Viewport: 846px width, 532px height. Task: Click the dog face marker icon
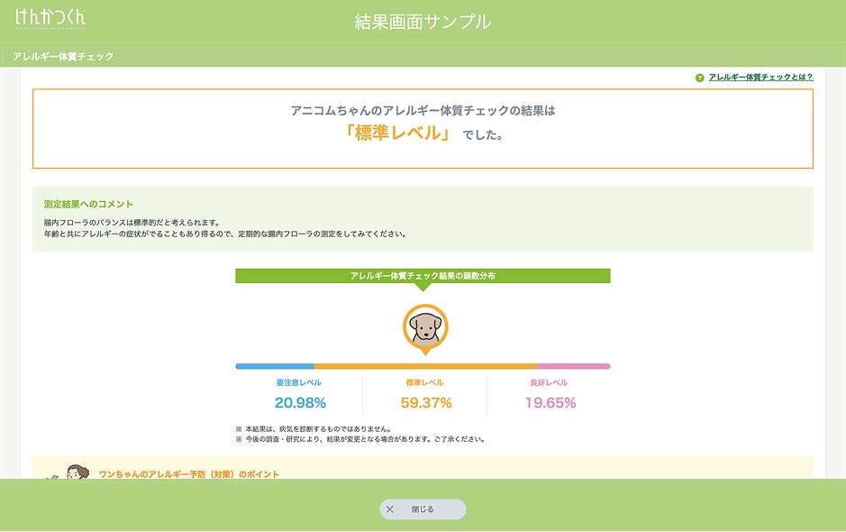pos(425,326)
